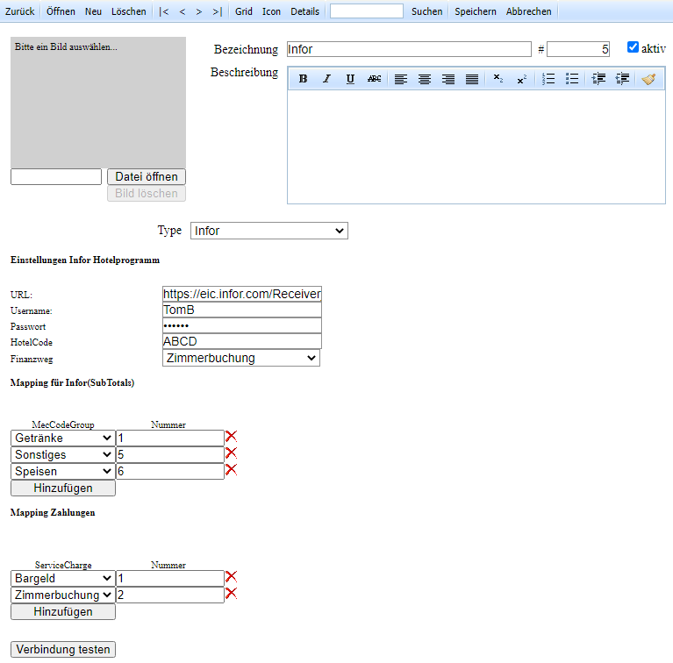Open the Type dropdown showing Infor
Viewport: 673px width, 663px height.
(x=269, y=231)
